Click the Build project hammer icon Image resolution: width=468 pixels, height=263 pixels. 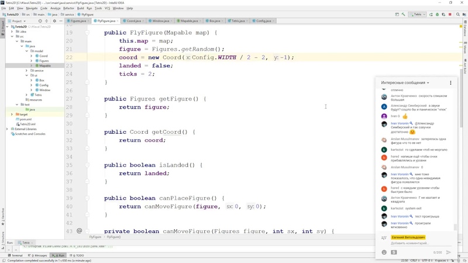(403, 14)
